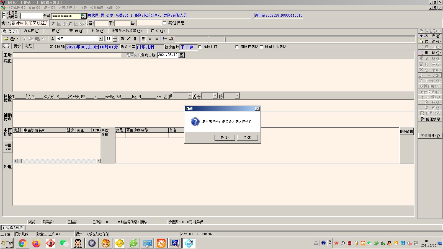Check the 日间手术病例 checkbox

tap(261, 47)
